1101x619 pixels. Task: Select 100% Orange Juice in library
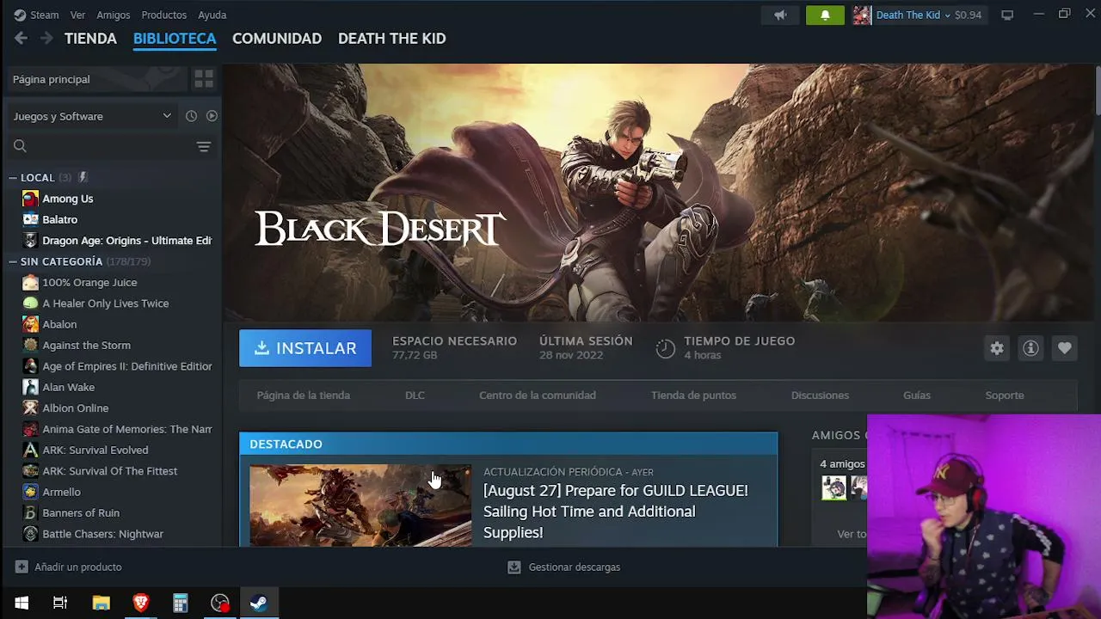(89, 283)
